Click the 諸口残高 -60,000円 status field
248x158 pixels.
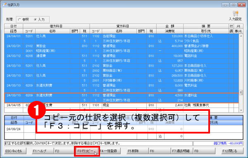pos(218,143)
